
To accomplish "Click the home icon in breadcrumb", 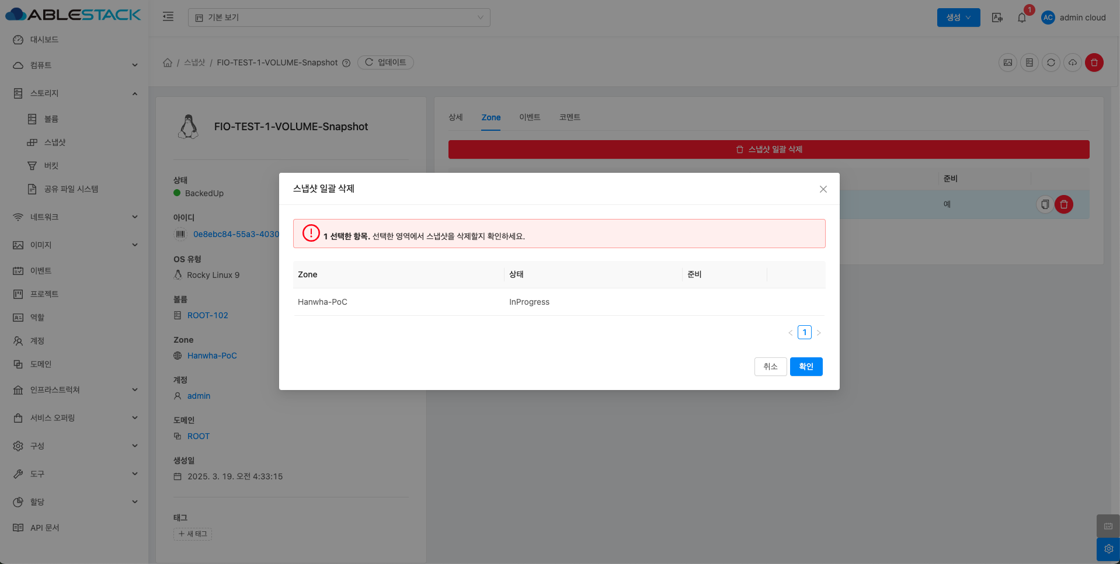I will 168,62.
